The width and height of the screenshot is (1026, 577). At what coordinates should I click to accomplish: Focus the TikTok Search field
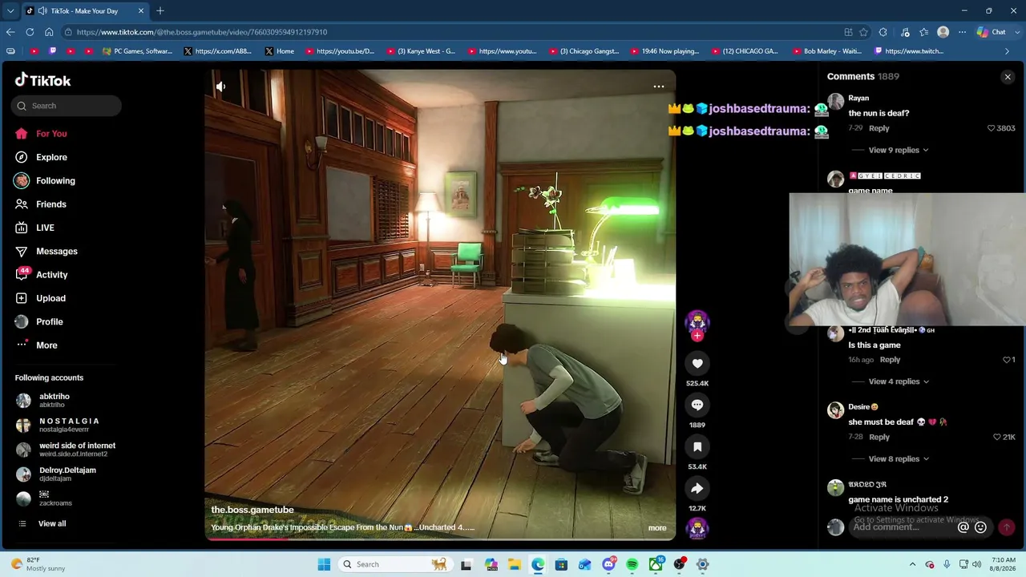pos(67,106)
